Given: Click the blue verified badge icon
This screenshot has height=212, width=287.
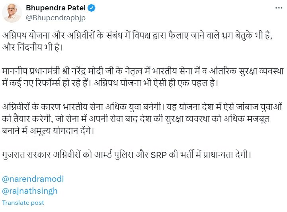Looking at the screenshot, I should pos(91,8).
